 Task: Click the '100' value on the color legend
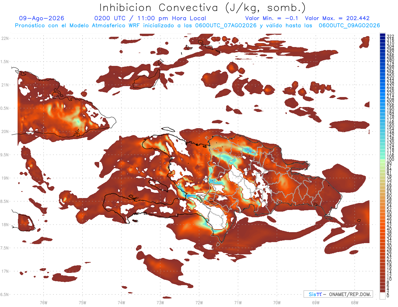[x=390, y=160]
